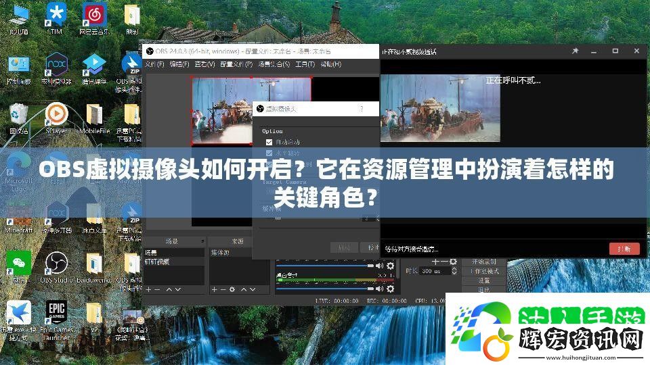
Task: Open the Nox emulator shortcut
Action: (x=56, y=68)
